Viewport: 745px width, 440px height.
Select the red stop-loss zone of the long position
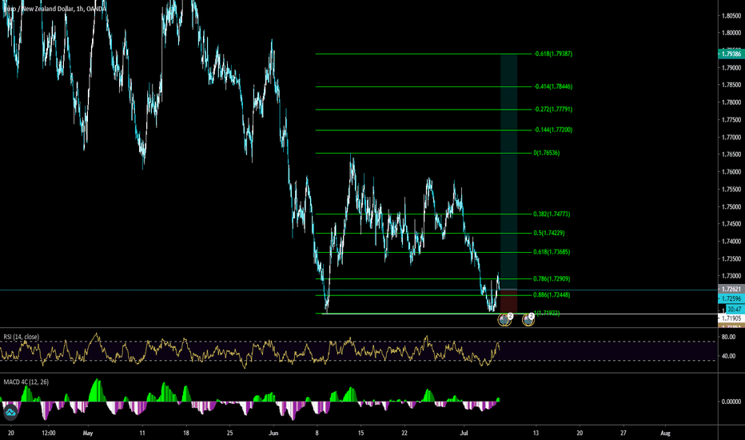tap(509, 301)
